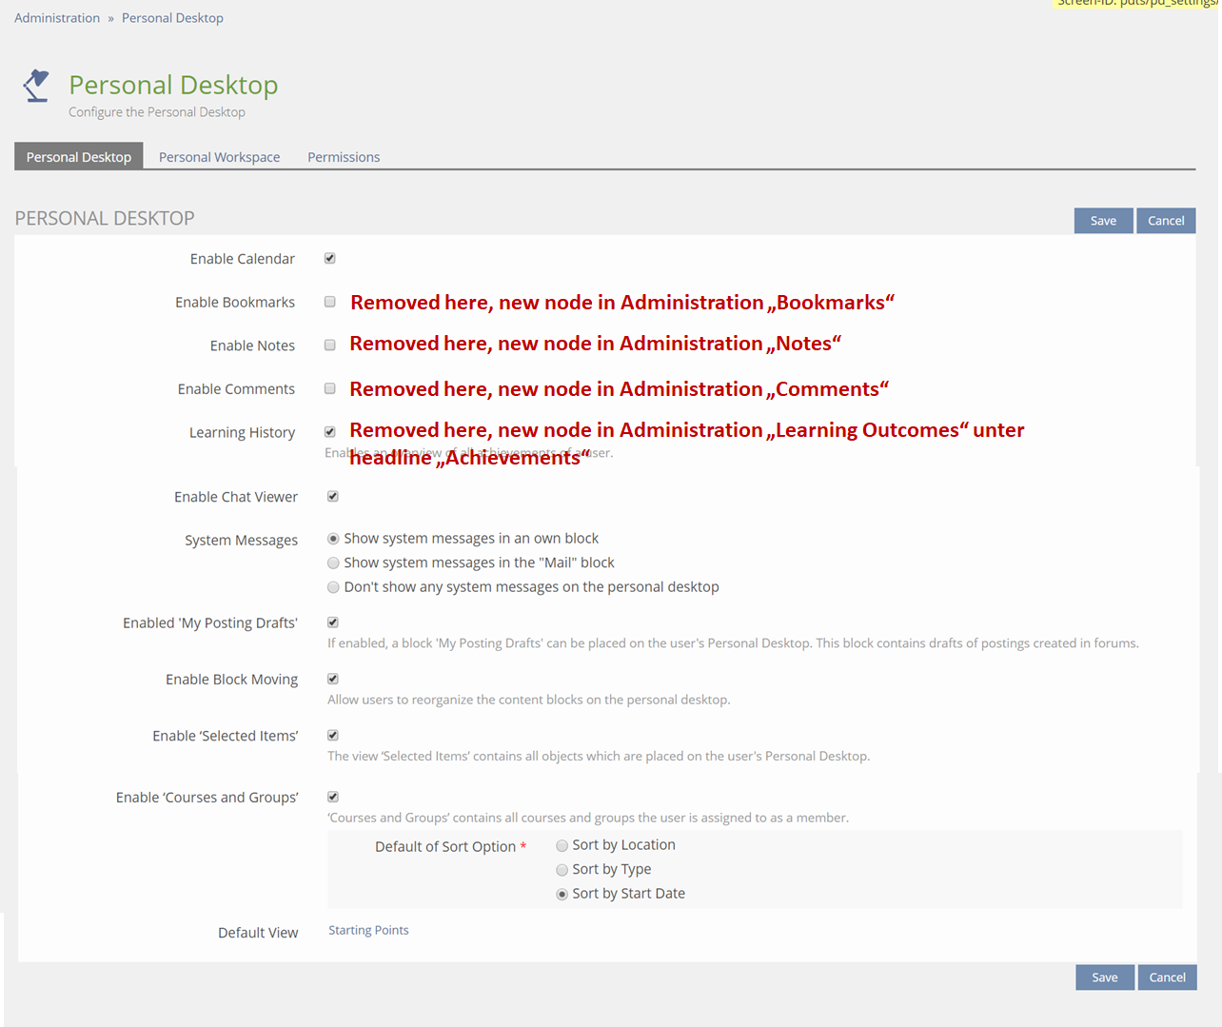Click the 'System Messages' label
Image resolution: width=1222 pixels, height=1027 pixels.
[241, 541]
